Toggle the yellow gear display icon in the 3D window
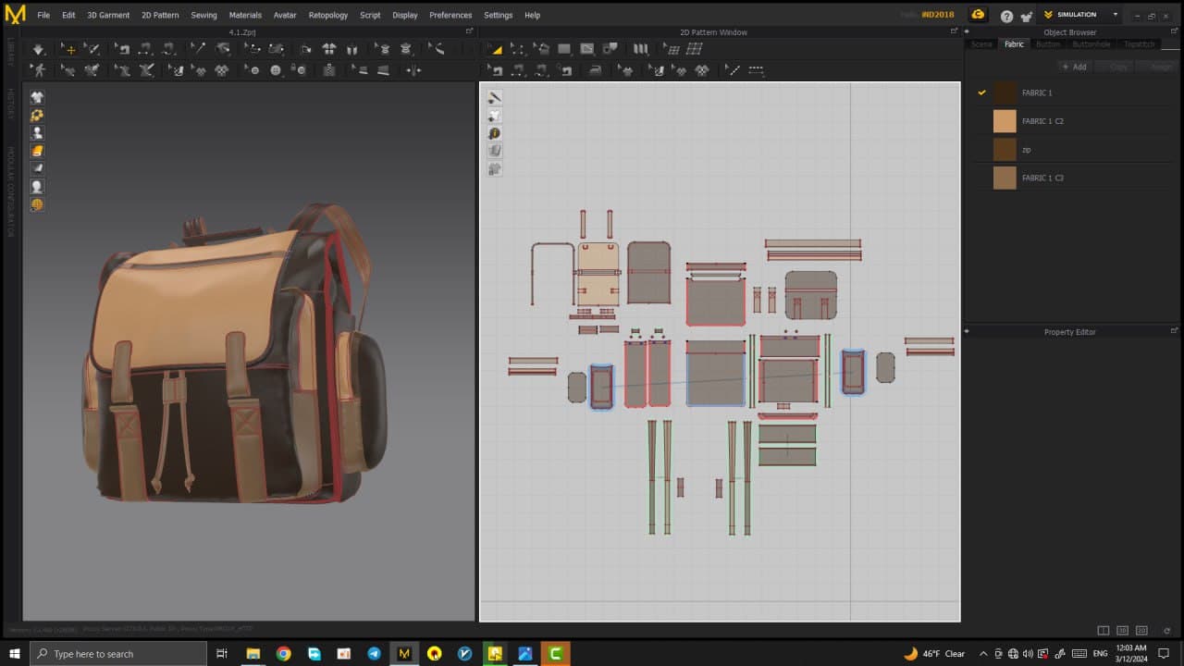The image size is (1184, 666). (x=37, y=115)
